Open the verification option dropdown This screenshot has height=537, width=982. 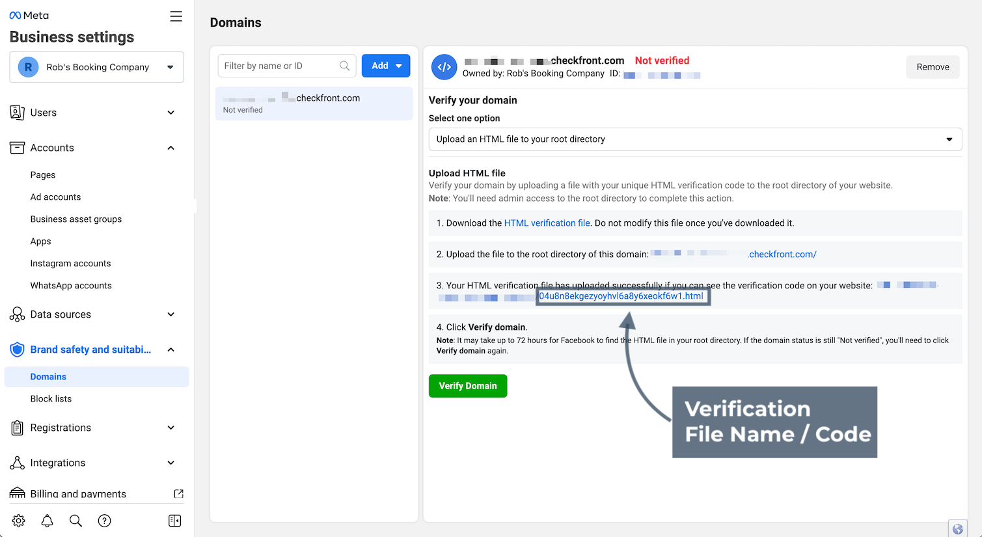[x=695, y=139]
